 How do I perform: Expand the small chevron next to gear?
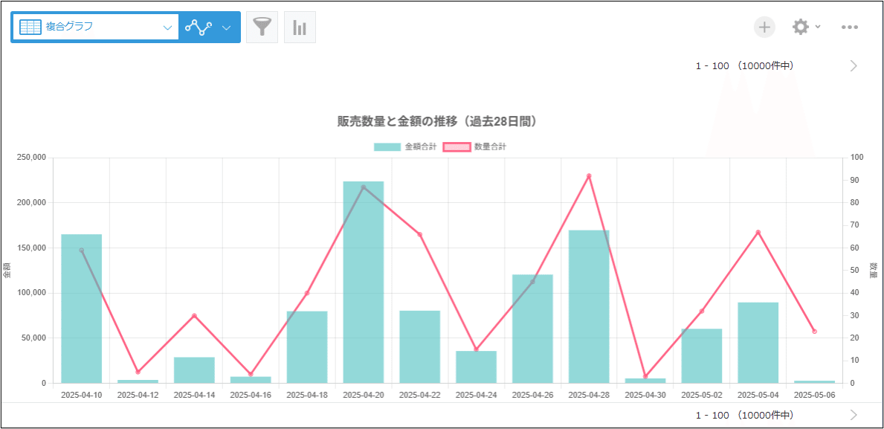pos(818,27)
